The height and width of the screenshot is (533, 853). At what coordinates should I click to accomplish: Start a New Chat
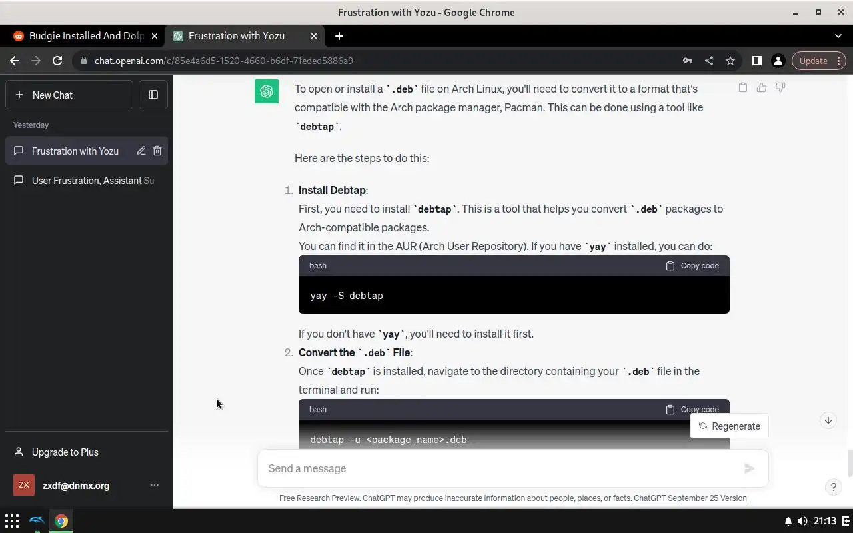click(x=69, y=95)
